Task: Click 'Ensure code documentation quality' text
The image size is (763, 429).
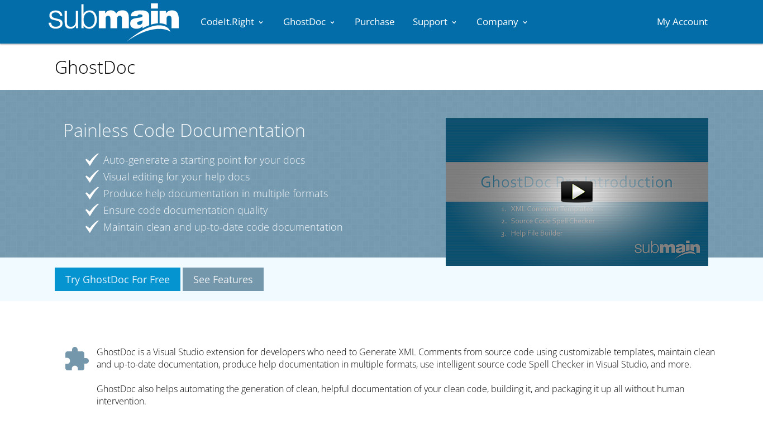Action: (x=185, y=210)
